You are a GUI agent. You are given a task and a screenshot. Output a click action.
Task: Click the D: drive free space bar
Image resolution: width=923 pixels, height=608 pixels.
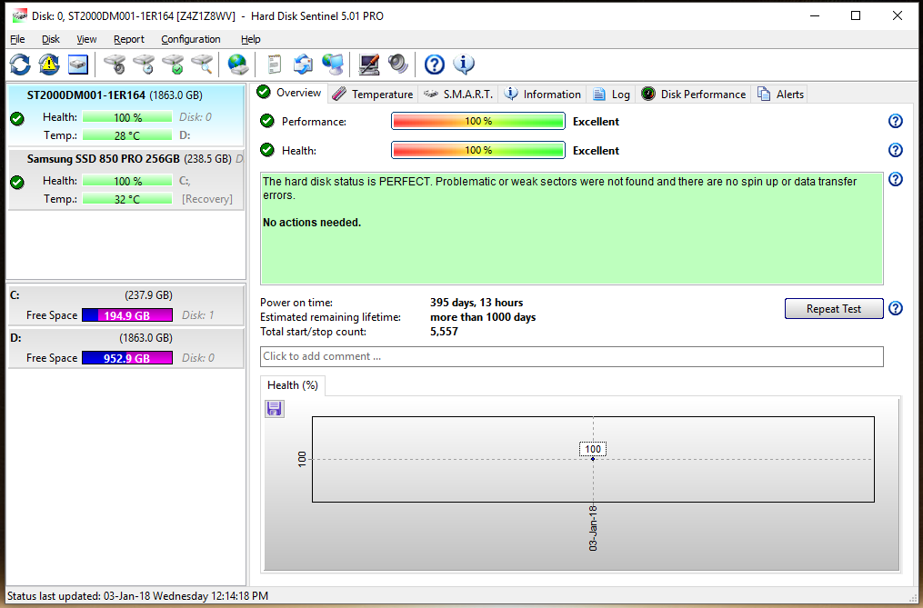click(126, 358)
